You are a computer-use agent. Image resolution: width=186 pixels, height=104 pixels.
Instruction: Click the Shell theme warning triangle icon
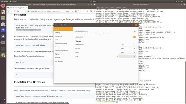117,57
